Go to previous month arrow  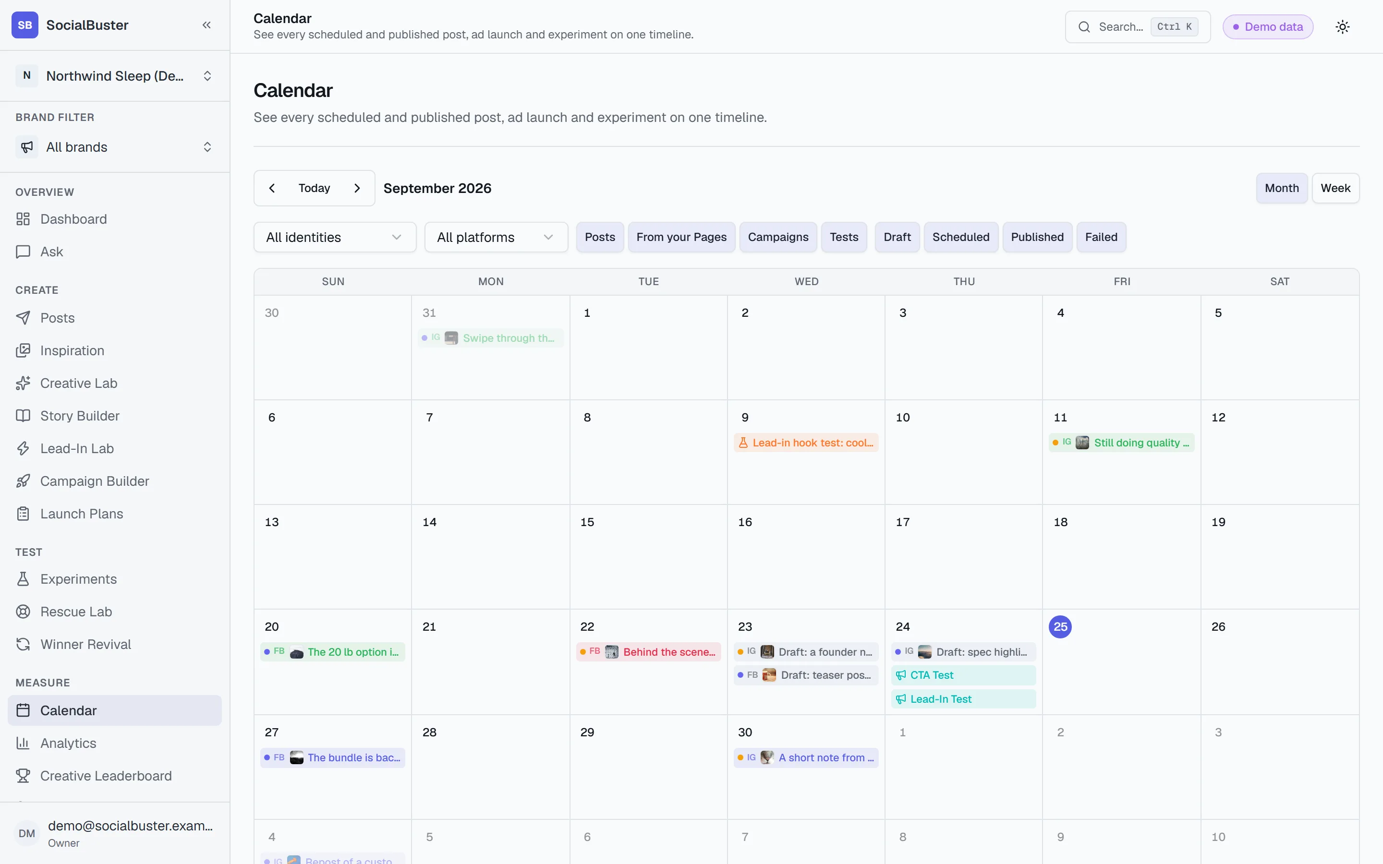click(272, 188)
